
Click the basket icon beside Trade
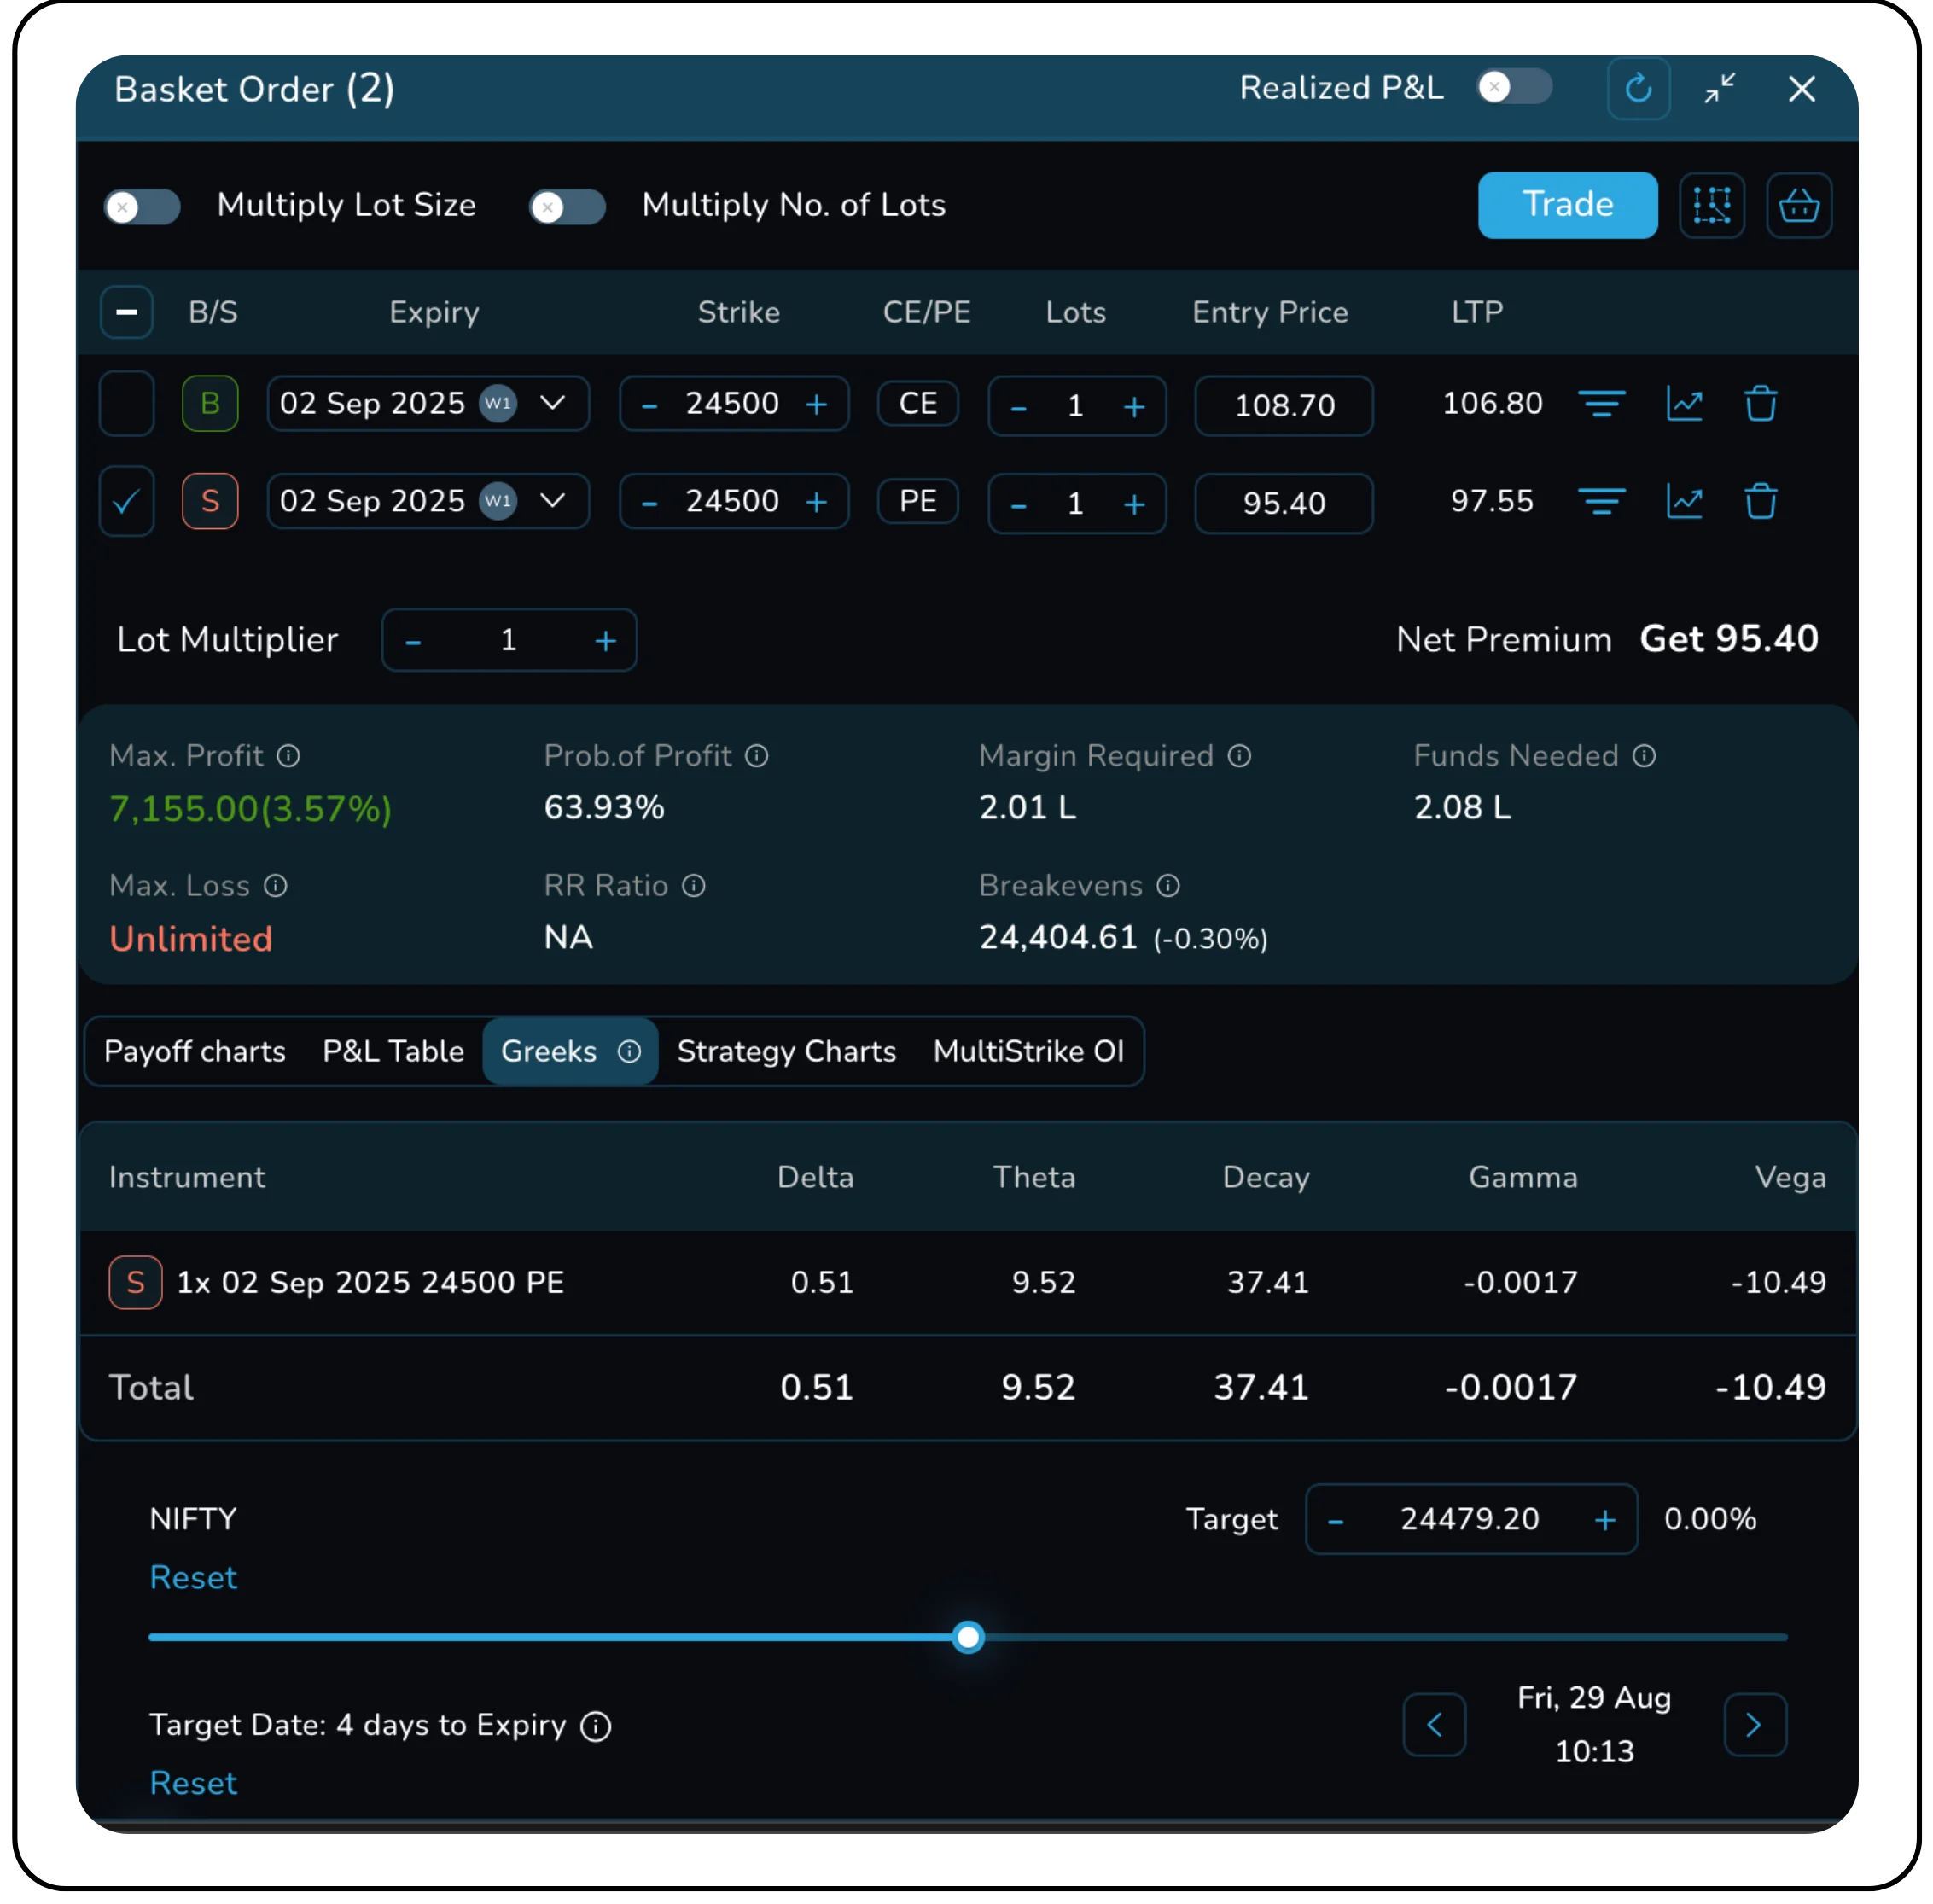1798,205
